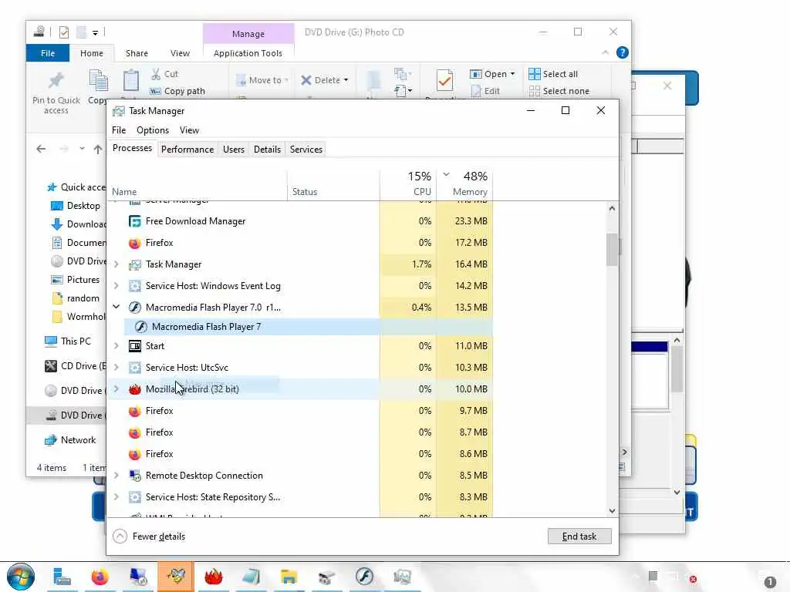Expand Service Host: State Repository group

[x=116, y=497]
